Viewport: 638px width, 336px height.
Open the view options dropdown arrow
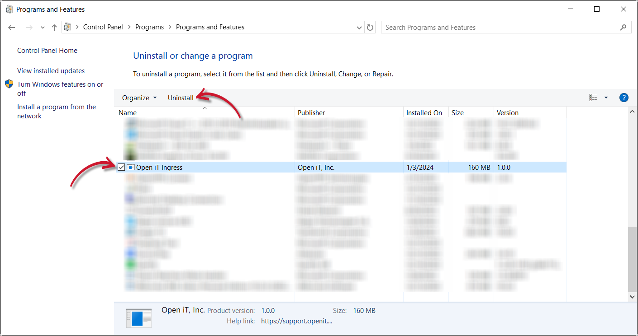click(606, 98)
